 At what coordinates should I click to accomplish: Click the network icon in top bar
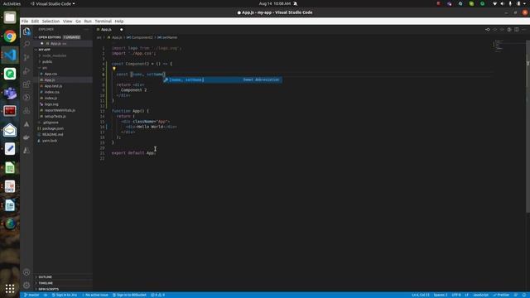click(495, 3)
